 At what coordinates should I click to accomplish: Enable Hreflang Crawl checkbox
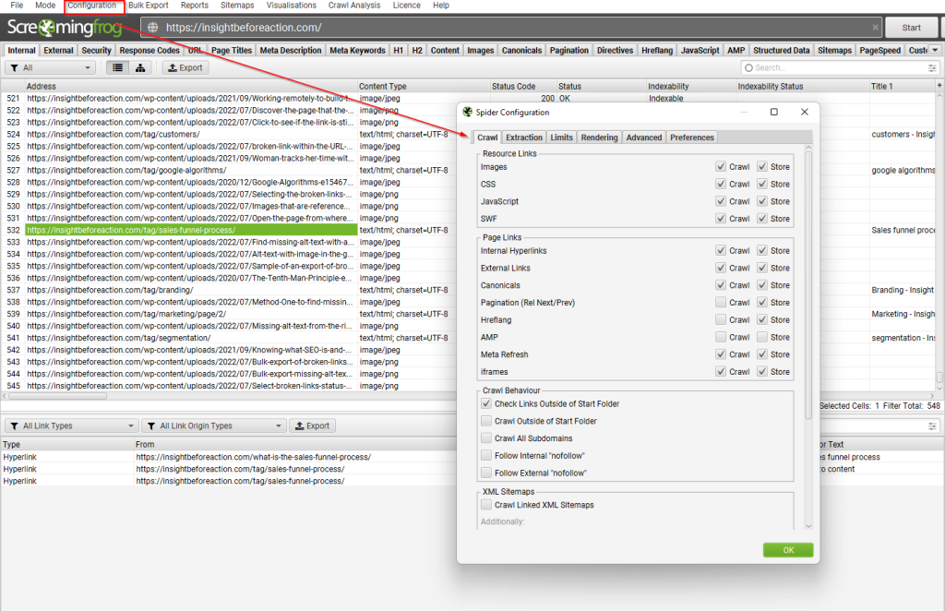pos(721,319)
